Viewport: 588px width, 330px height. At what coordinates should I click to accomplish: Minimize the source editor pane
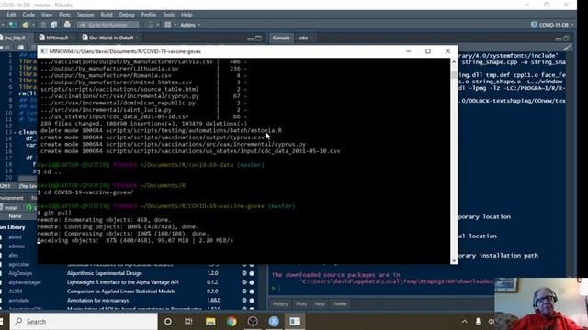click(251, 38)
